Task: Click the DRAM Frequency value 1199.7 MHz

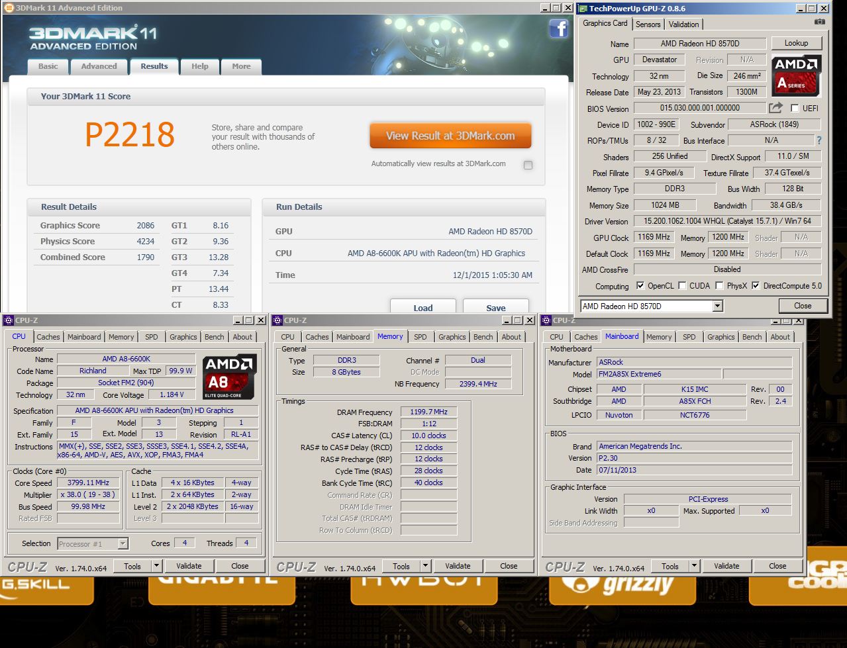Action: pyautogui.click(x=428, y=412)
